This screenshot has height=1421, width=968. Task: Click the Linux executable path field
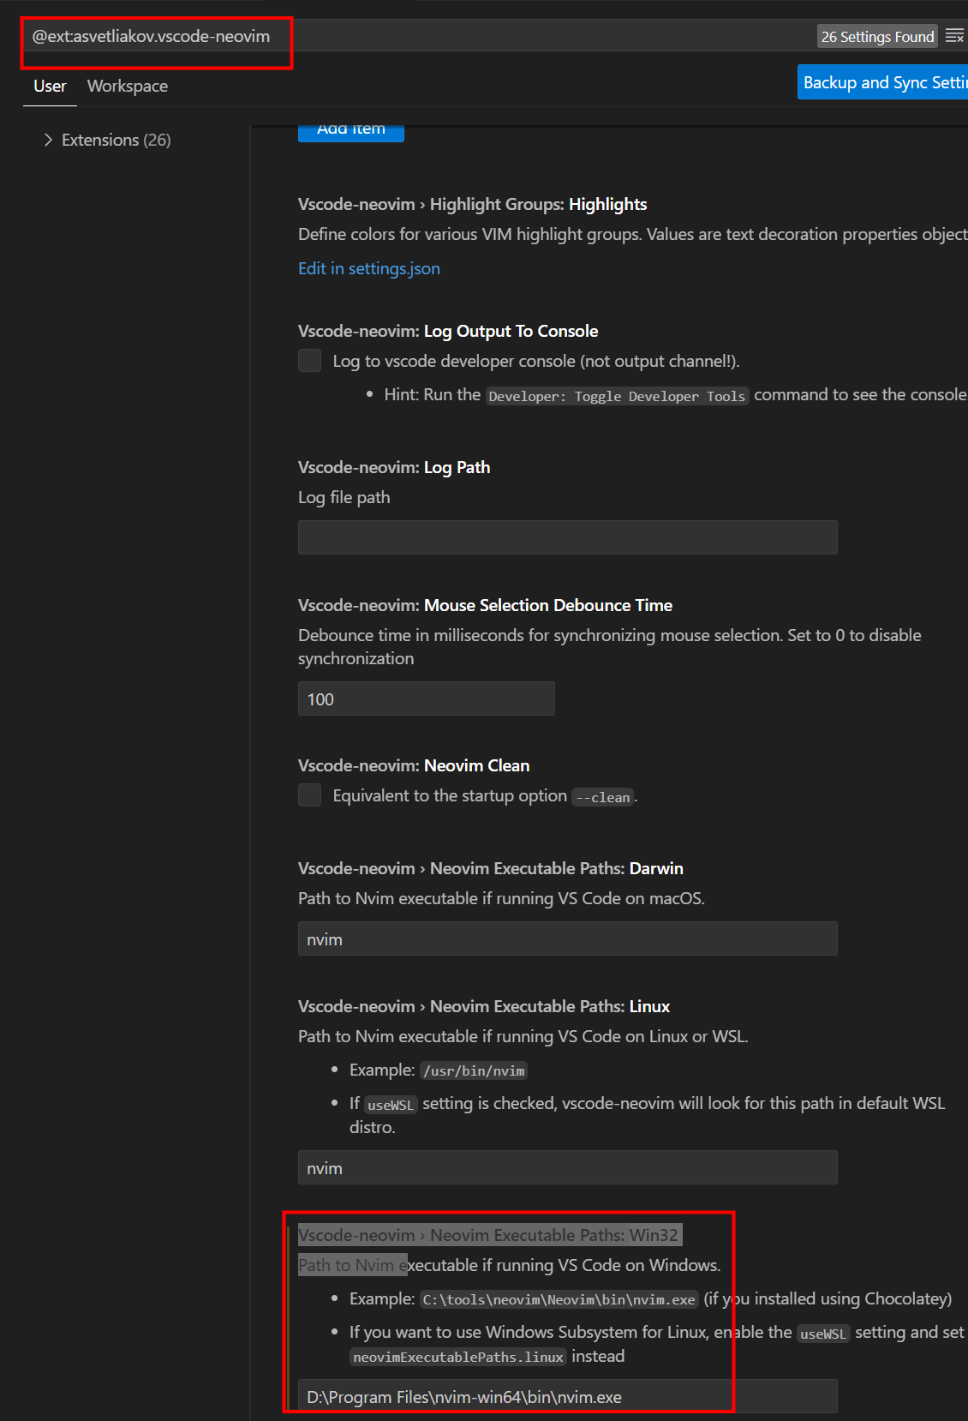coord(567,1167)
